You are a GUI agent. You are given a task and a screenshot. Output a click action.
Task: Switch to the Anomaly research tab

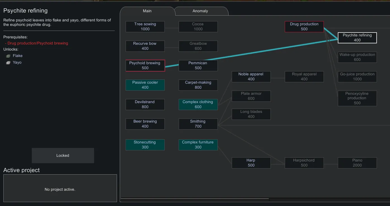point(200,11)
